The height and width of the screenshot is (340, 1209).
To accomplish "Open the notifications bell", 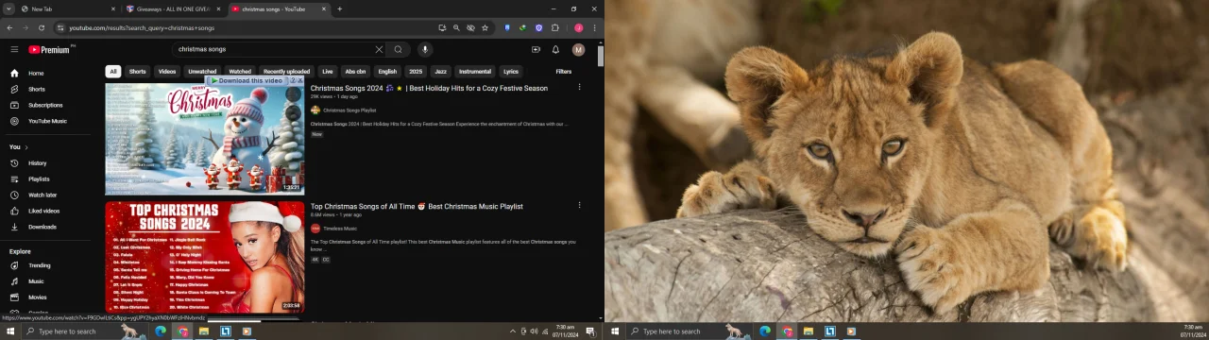I will pyautogui.click(x=555, y=49).
